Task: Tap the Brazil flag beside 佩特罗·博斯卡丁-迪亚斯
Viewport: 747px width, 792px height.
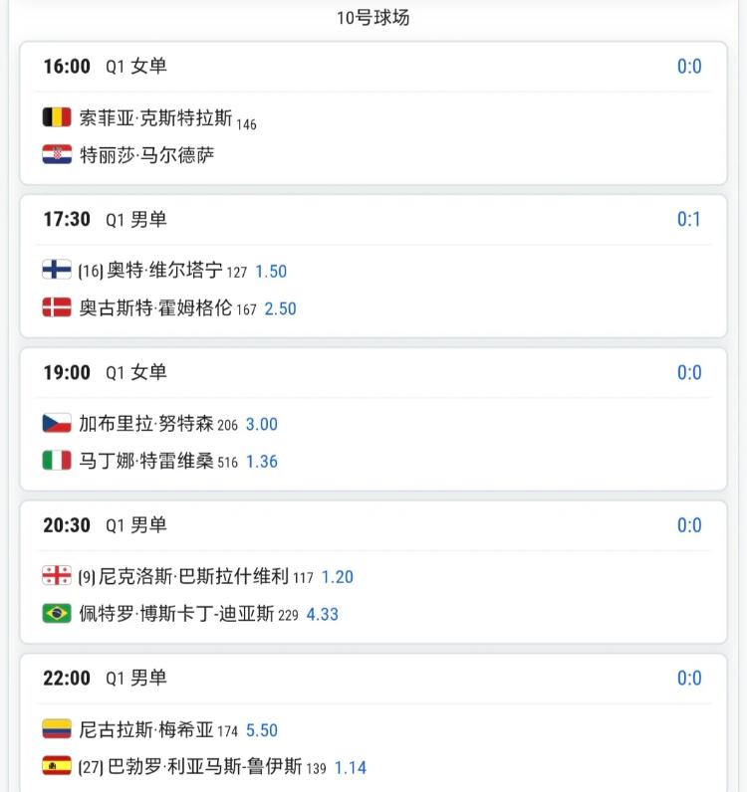Action: tap(57, 613)
